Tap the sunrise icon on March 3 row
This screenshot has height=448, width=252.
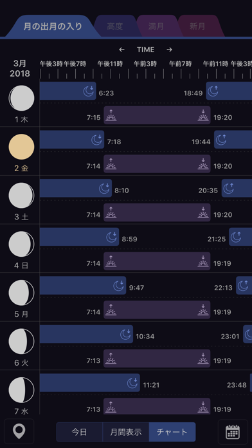(111, 212)
